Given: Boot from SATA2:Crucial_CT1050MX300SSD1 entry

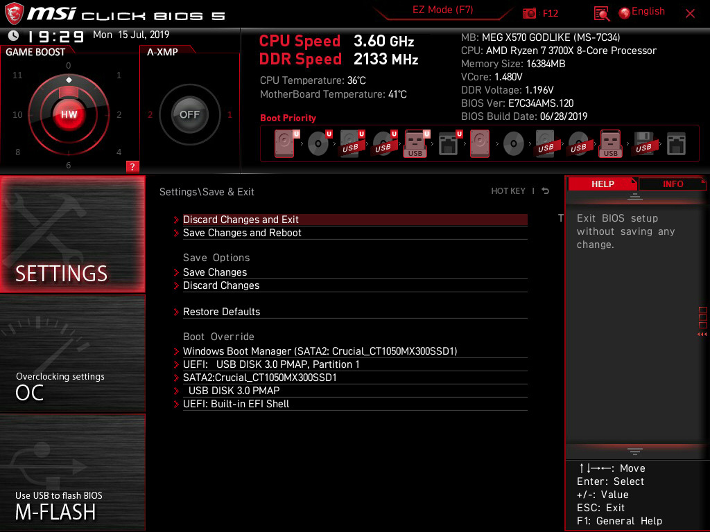Looking at the screenshot, I should click(x=355, y=378).
